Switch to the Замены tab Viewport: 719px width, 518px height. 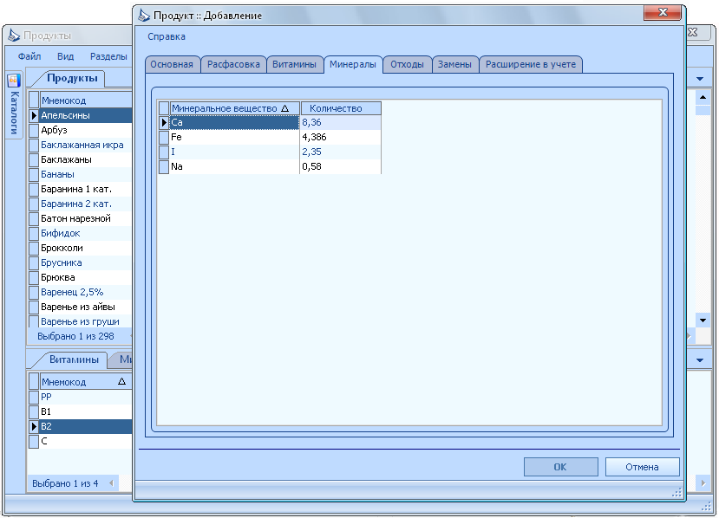tap(454, 65)
